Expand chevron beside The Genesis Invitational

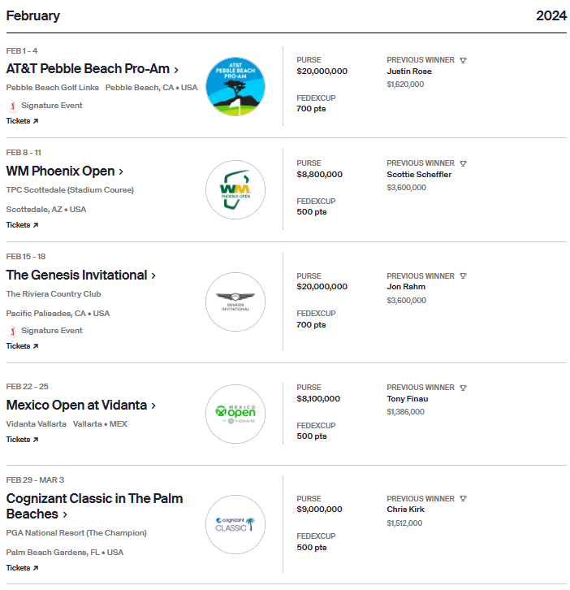[153, 275]
